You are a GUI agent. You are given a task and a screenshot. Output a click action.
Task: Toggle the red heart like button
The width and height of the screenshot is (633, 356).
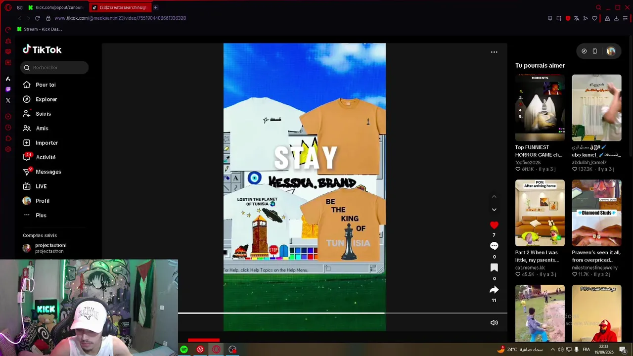pos(494,225)
